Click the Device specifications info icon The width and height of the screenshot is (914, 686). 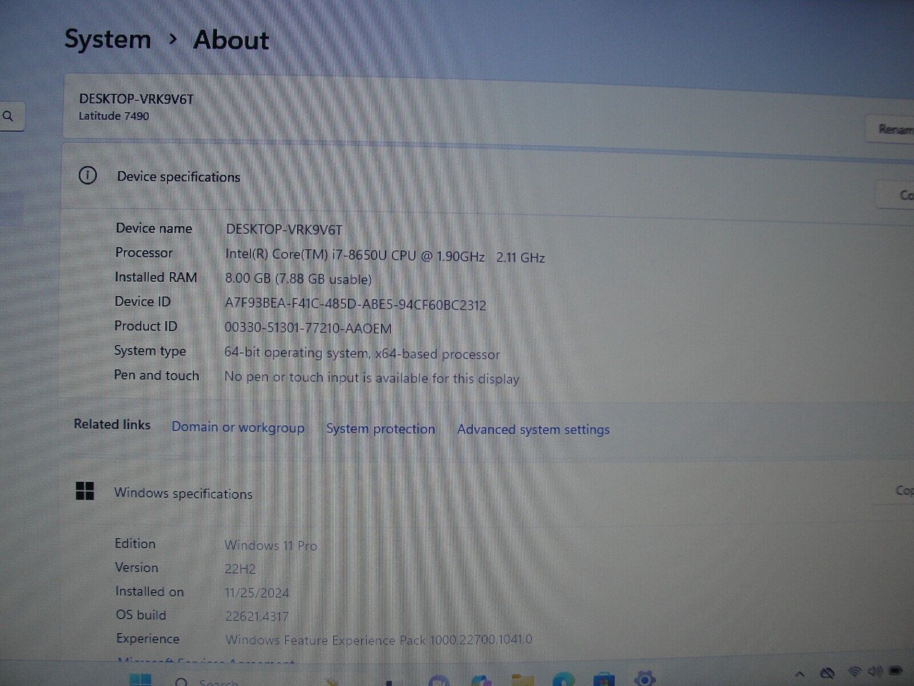coord(87,176)
